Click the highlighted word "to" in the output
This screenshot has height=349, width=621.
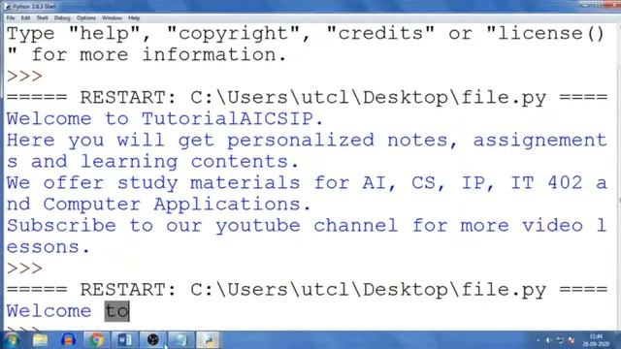(x=116, y=311)
